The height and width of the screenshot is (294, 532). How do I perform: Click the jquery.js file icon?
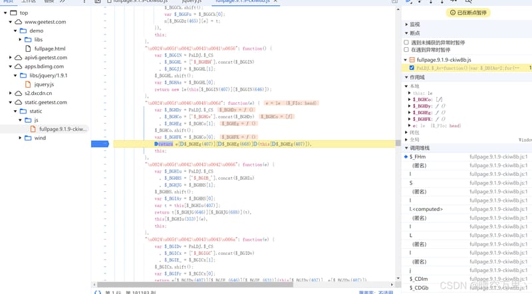click(28, 84)
